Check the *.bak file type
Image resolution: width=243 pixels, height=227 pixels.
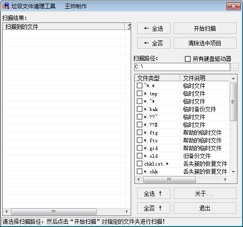point(139,109)
